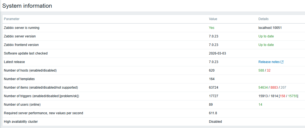Click the System information heading

coord(27,6)
